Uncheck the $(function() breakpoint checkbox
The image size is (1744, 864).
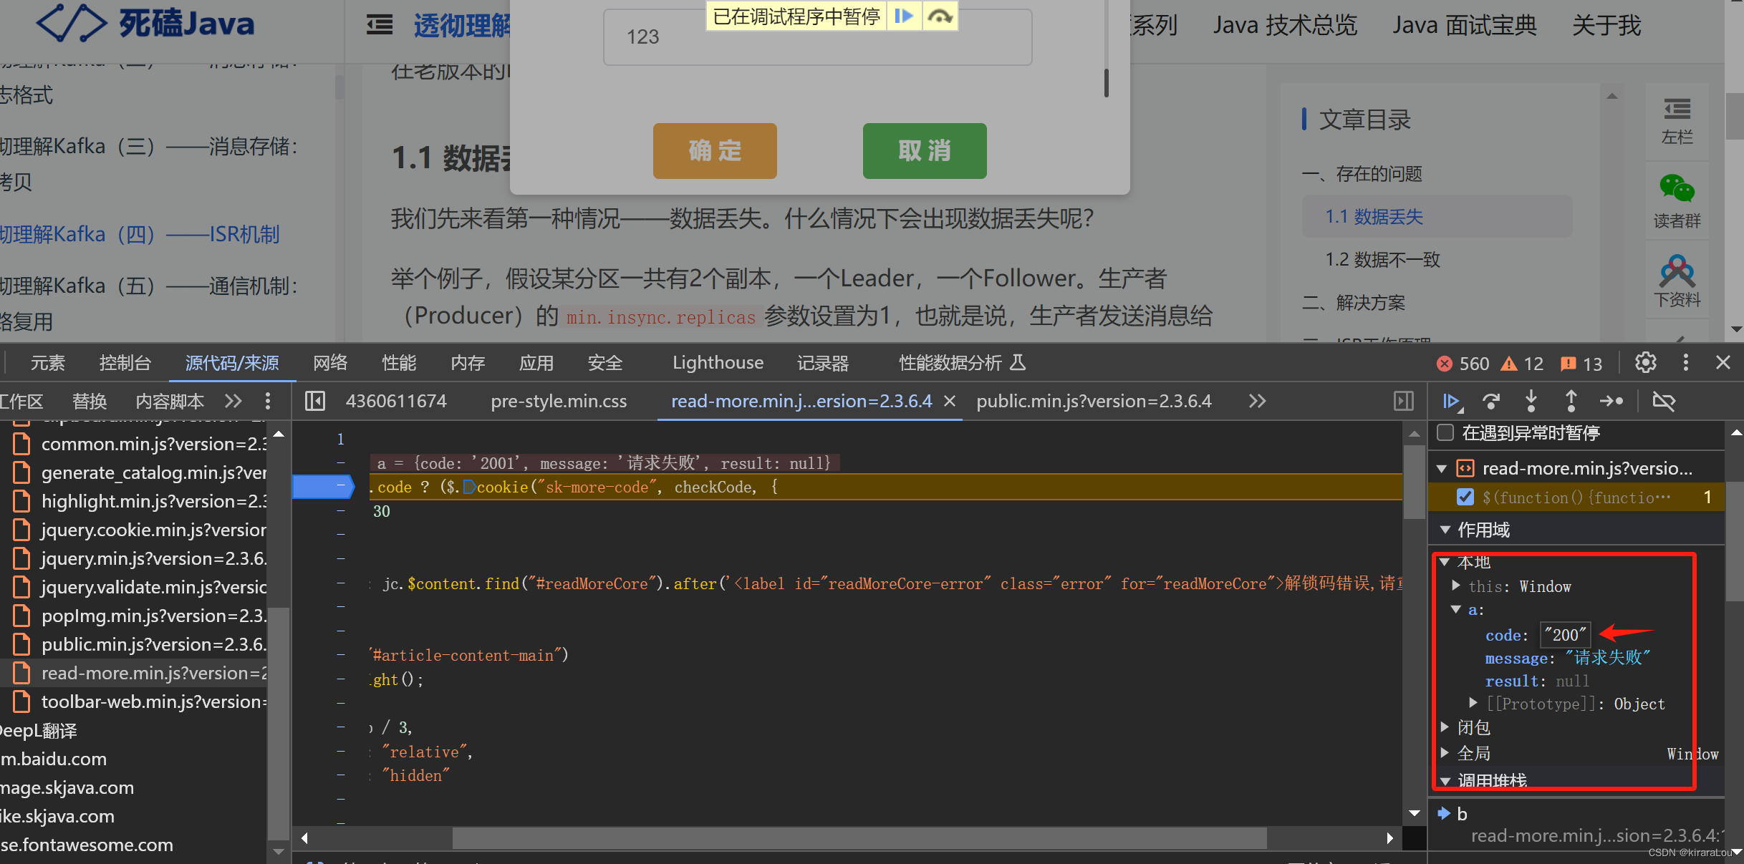coord(1465,497)
